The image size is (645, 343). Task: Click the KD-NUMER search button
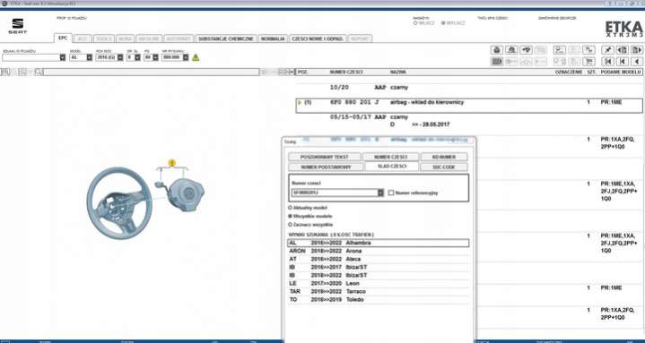443,157
